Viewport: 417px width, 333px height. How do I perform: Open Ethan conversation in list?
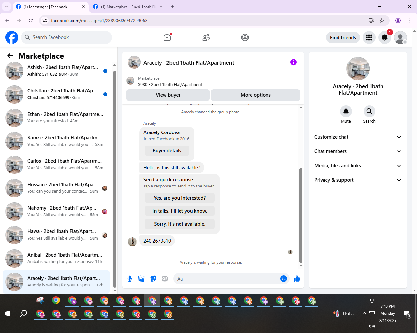tap(56, 118)
